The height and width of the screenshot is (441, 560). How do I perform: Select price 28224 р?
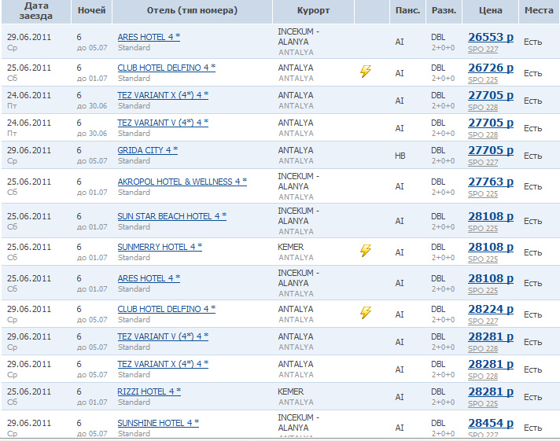point(491,309)
